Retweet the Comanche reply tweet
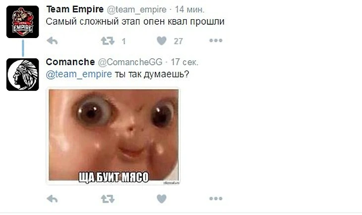 click(108, 199)
